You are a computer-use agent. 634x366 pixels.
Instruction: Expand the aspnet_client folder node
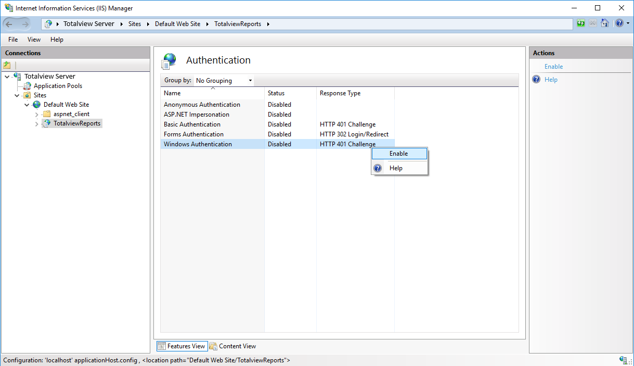[36, 115]
